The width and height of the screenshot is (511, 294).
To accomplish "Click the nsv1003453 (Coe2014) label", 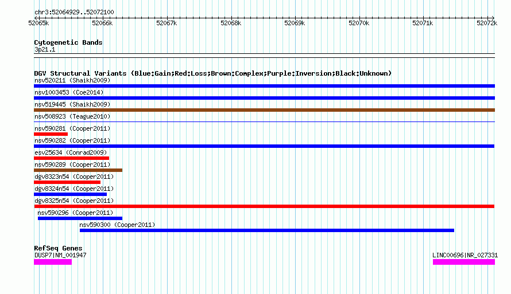I will tap(69, 92).
